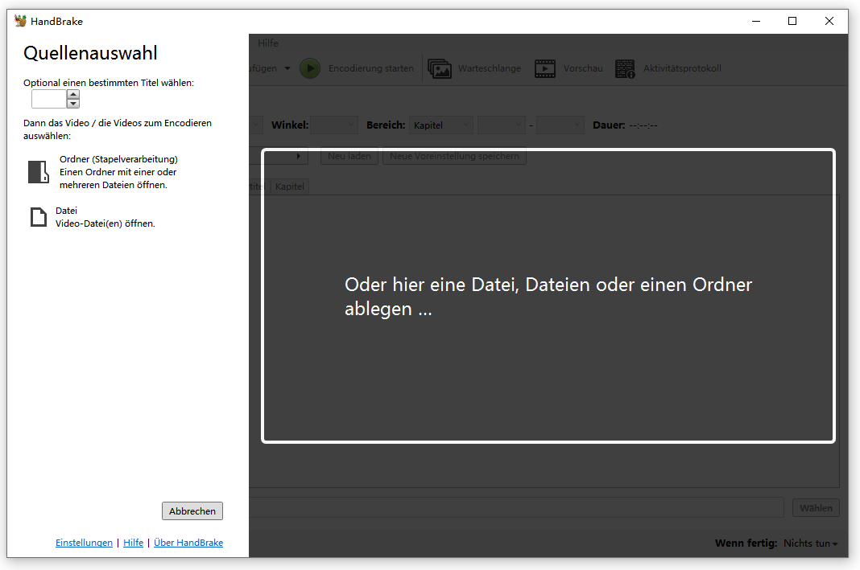
Task: Open the Hilfe menu in menu bar
Action: click(x=268, y=43)
